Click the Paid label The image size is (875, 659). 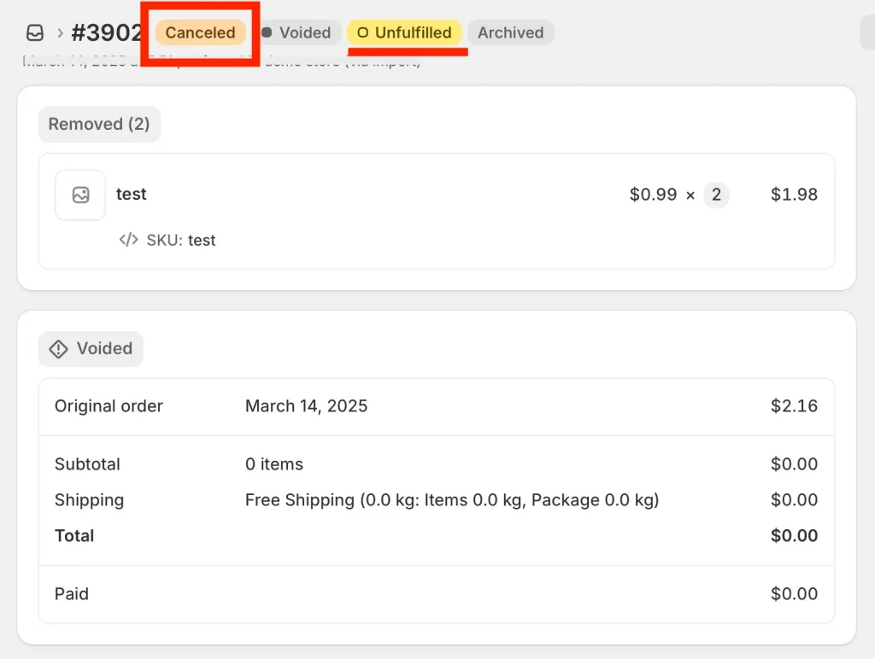[x=72, y=594]
